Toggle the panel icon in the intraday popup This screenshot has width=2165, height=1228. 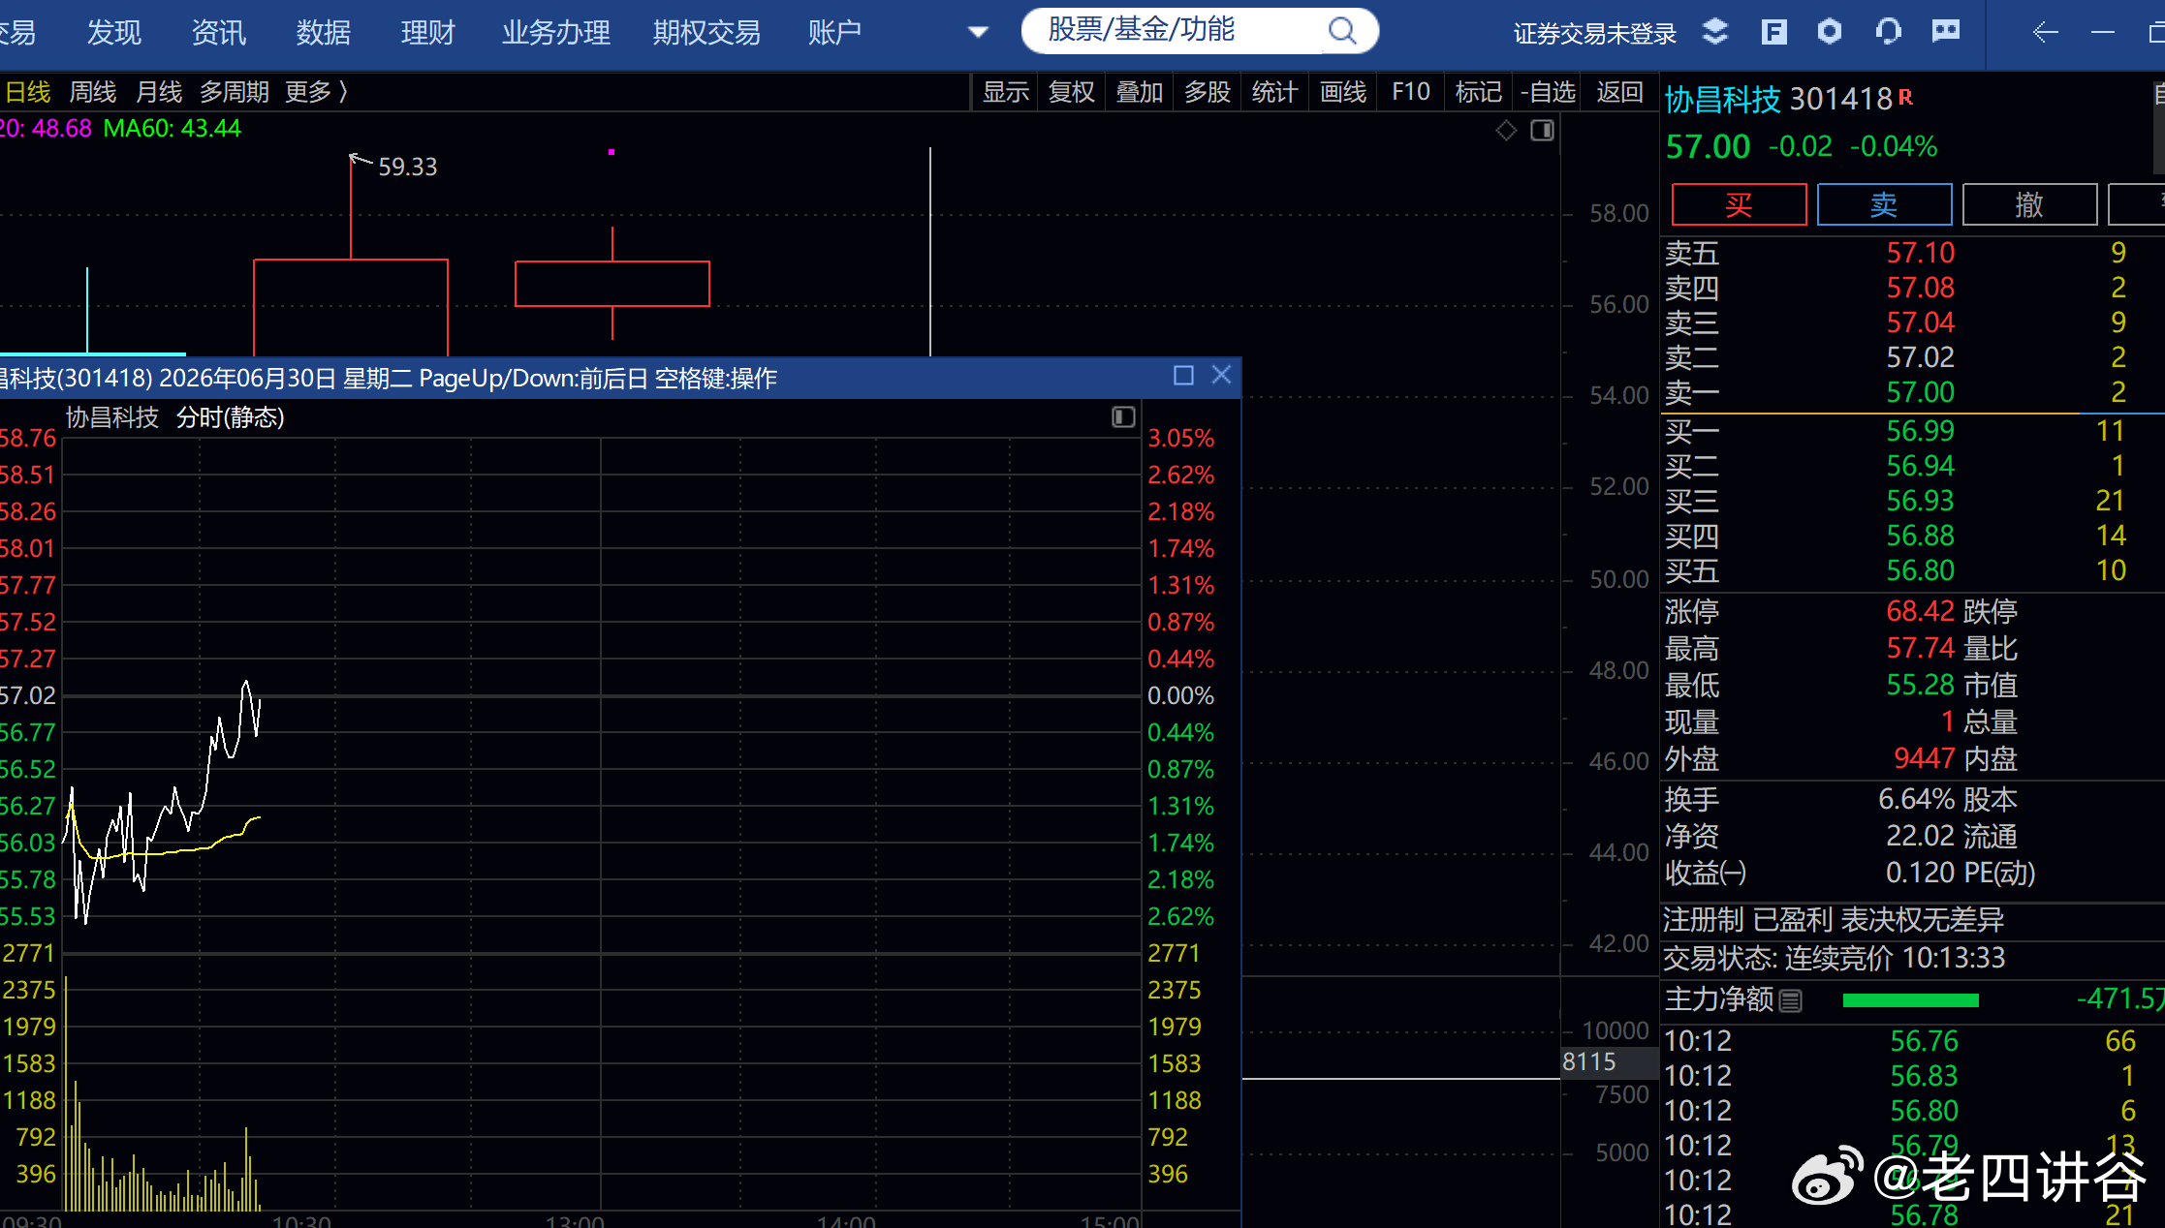(x=1123, y=417)
